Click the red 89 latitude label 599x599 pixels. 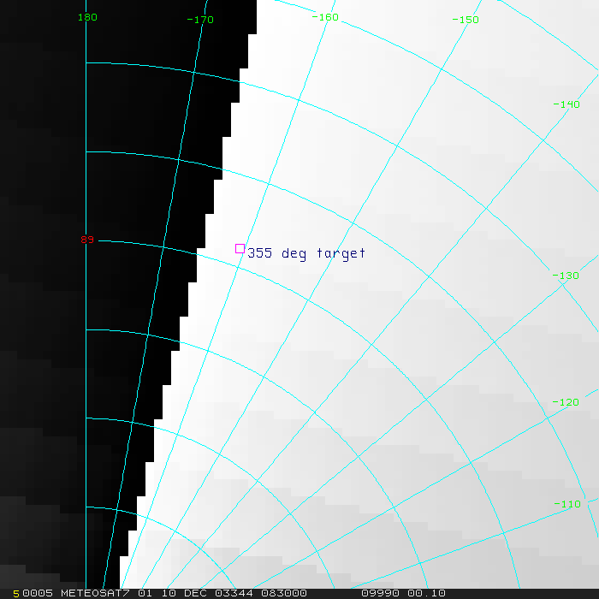87,240
